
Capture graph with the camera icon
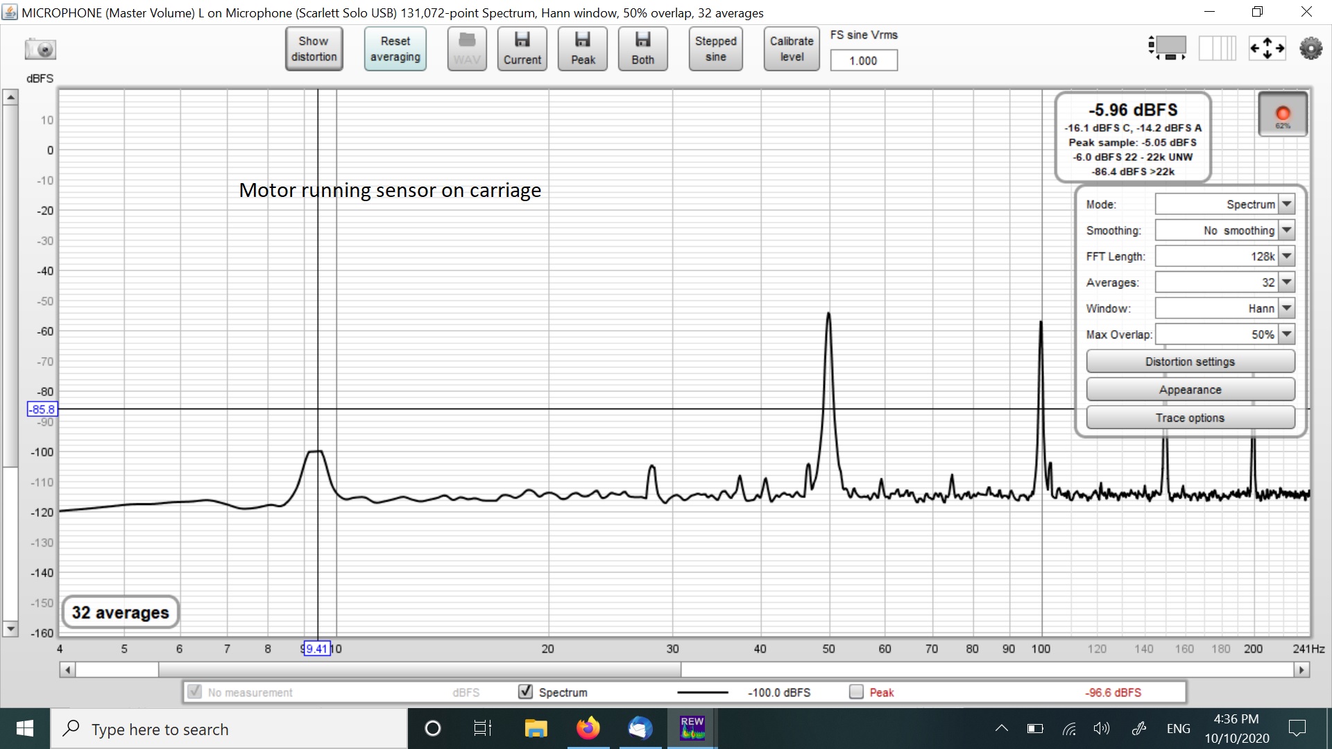40,49
